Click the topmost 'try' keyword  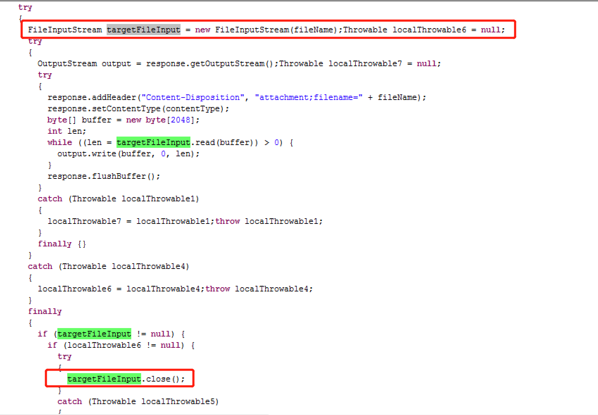point(25,7)
